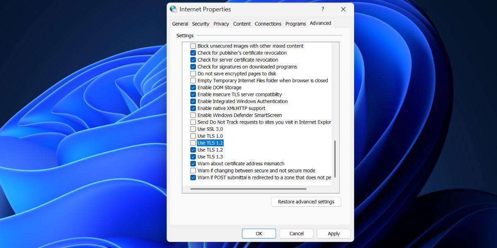This screenshot has height=248, width=497.
Task: Apply the current settings
Action: point(333,233)
